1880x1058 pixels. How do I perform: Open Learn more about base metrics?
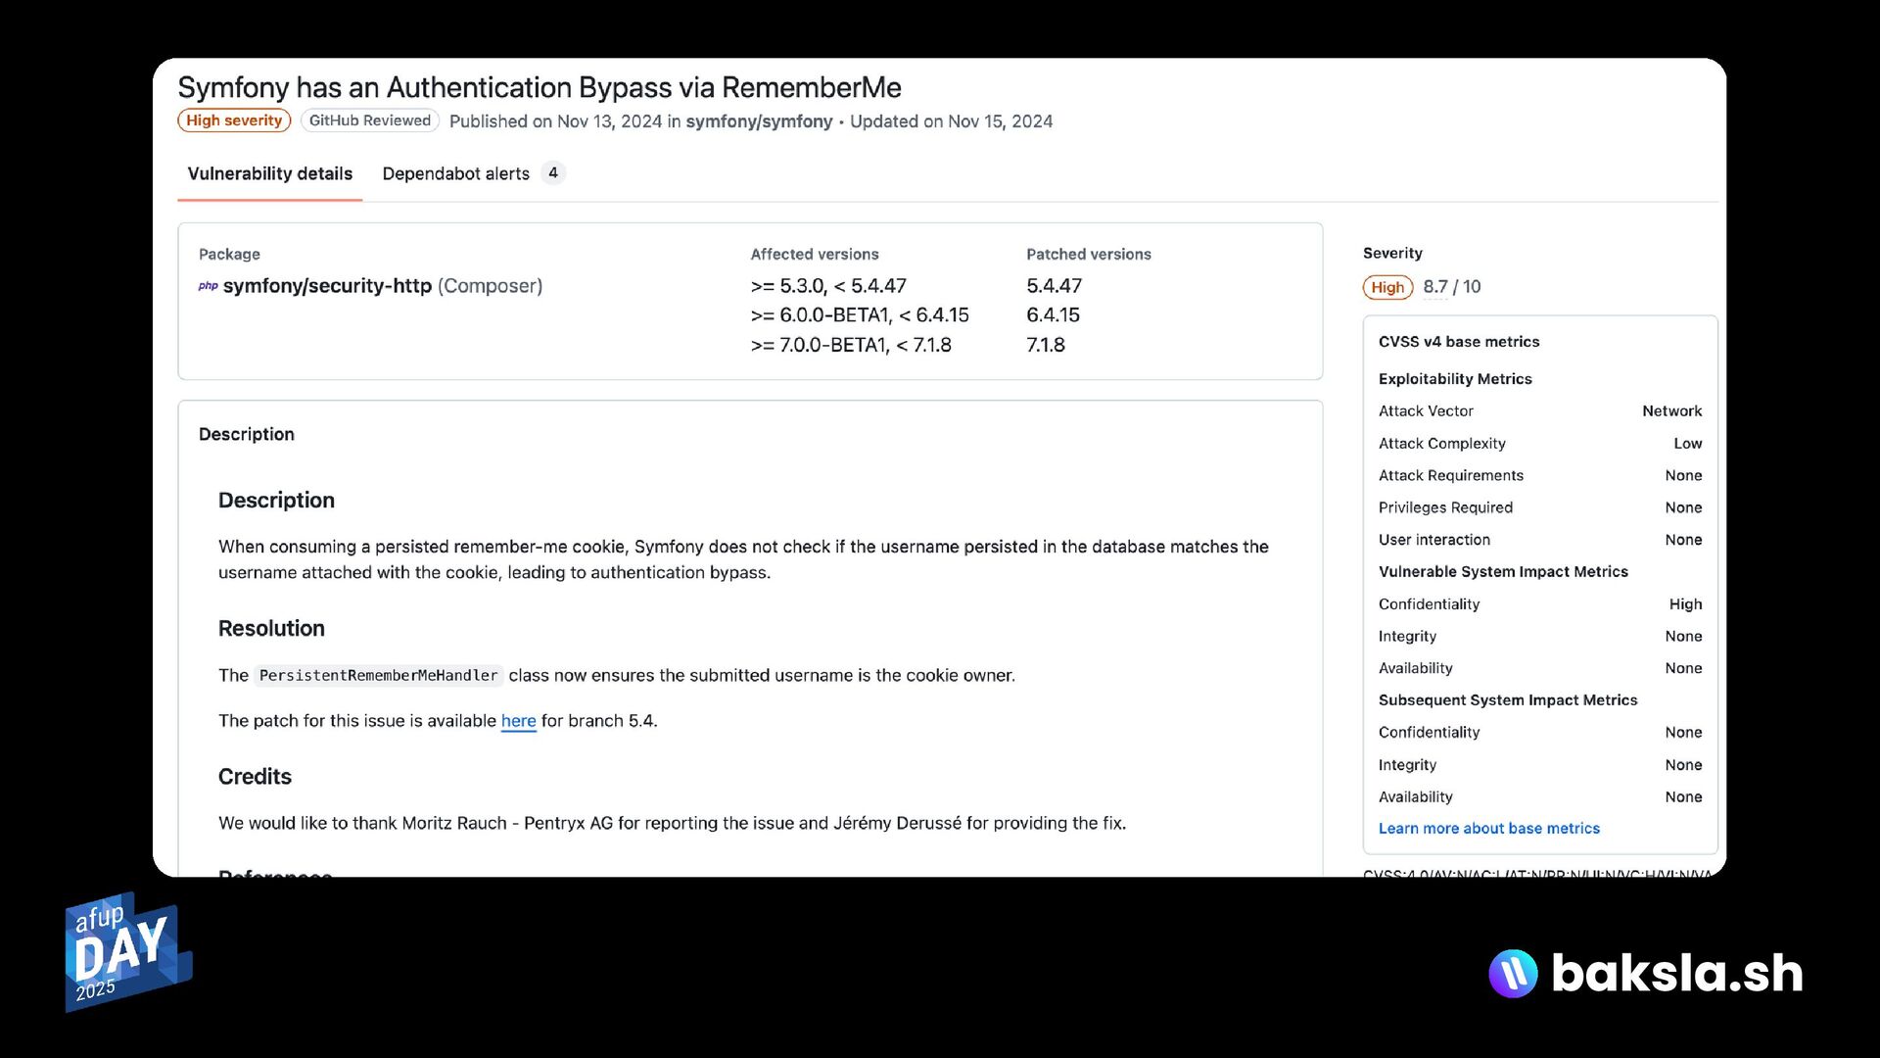point(1488,829)
